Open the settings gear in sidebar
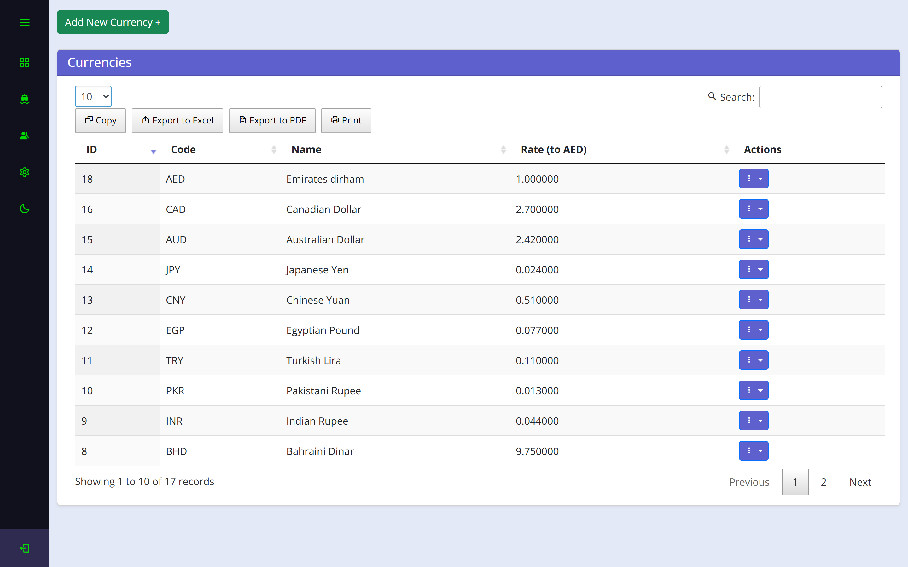Screen dimensions: 908x567 (x=24, y=172)
